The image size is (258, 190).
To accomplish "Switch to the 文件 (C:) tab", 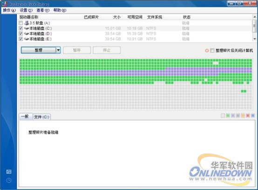I will point(41,117).
